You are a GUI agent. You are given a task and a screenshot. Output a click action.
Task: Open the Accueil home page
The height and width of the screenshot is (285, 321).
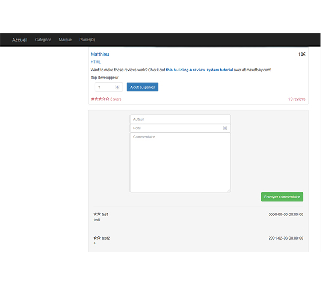click(20, 40)
